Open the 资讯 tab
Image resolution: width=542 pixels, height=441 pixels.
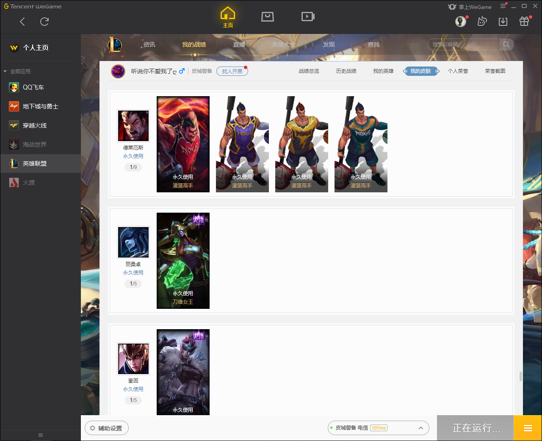[x=149, y=44]
